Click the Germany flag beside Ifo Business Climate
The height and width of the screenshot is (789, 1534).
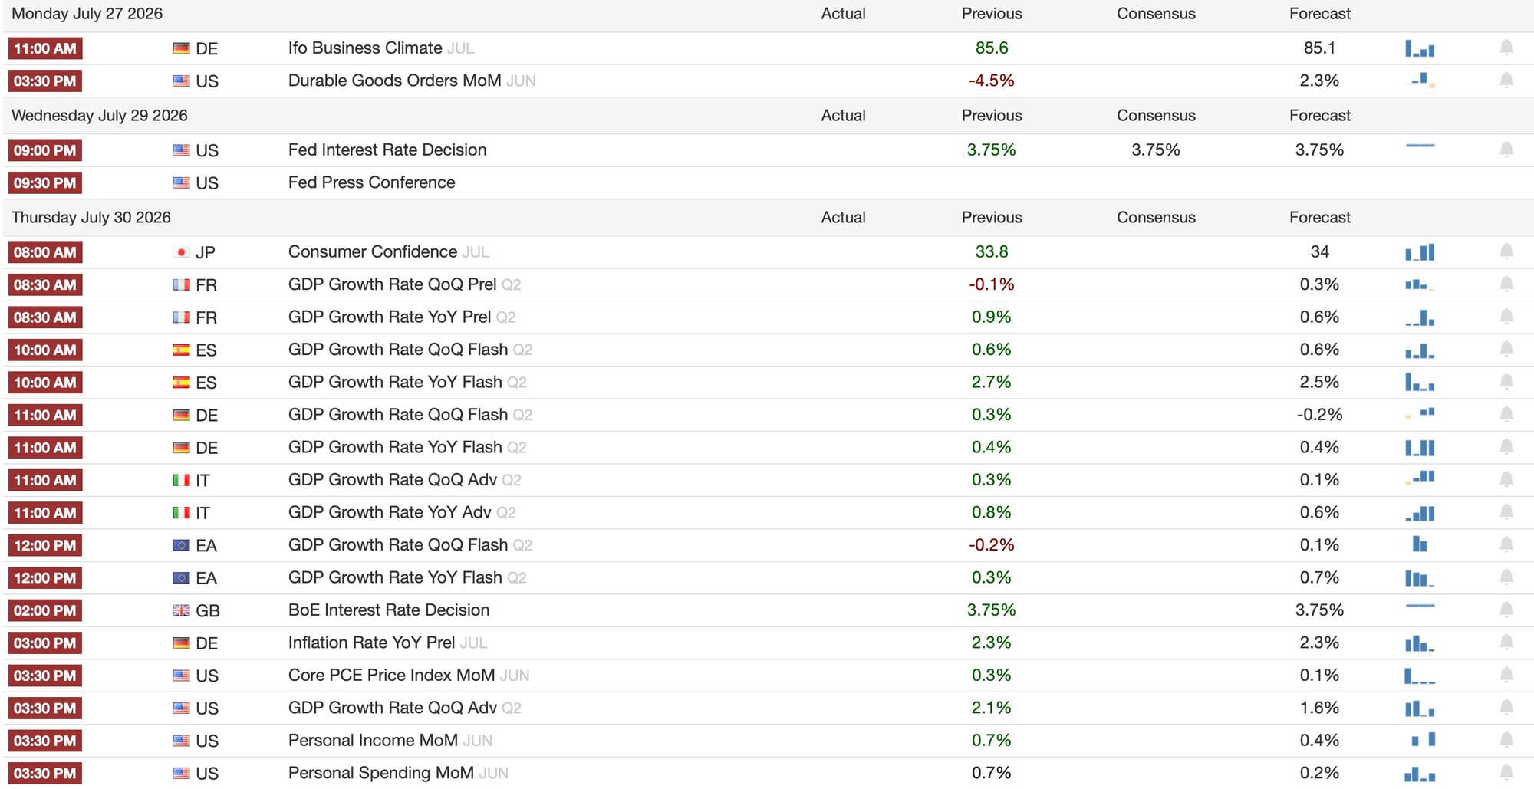tap(181, 48)
